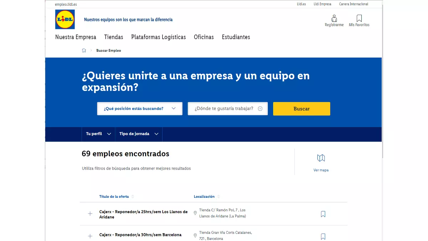This screenshot has height=241, width=428.
Task: Sort by Título de la oferta arrows
Action: (x=133, y=197)
